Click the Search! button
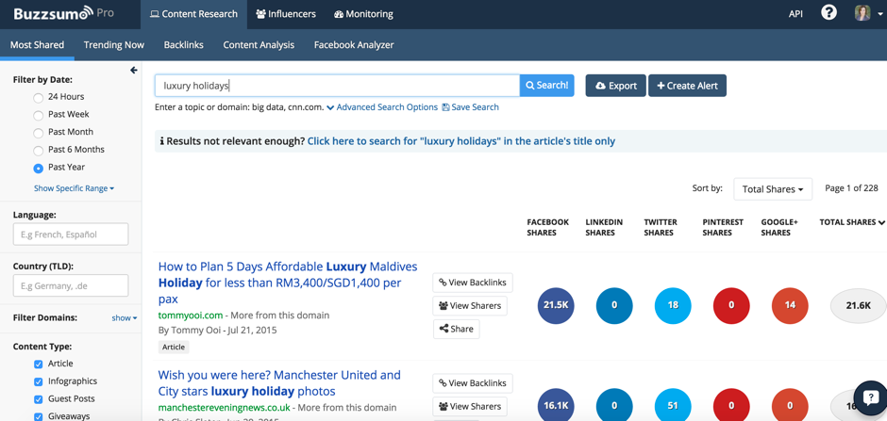This screenshot has width=887, height=421. (x=546, y=86)
